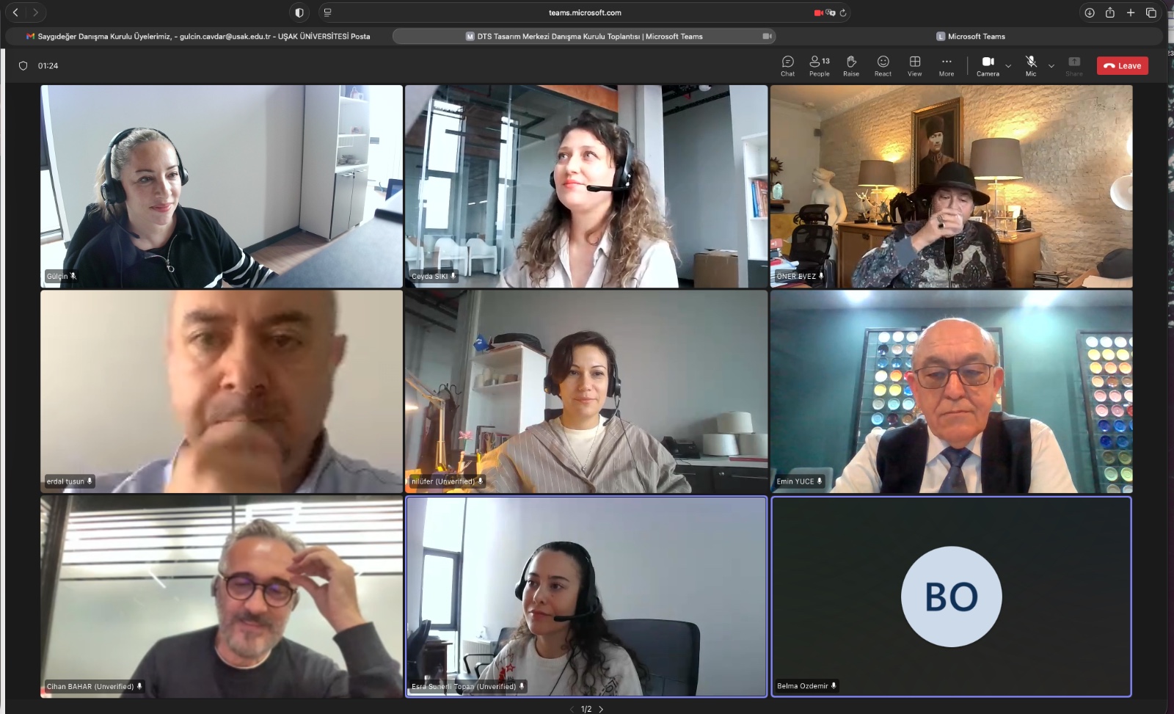Show the People participants list

tap(819, 65)
